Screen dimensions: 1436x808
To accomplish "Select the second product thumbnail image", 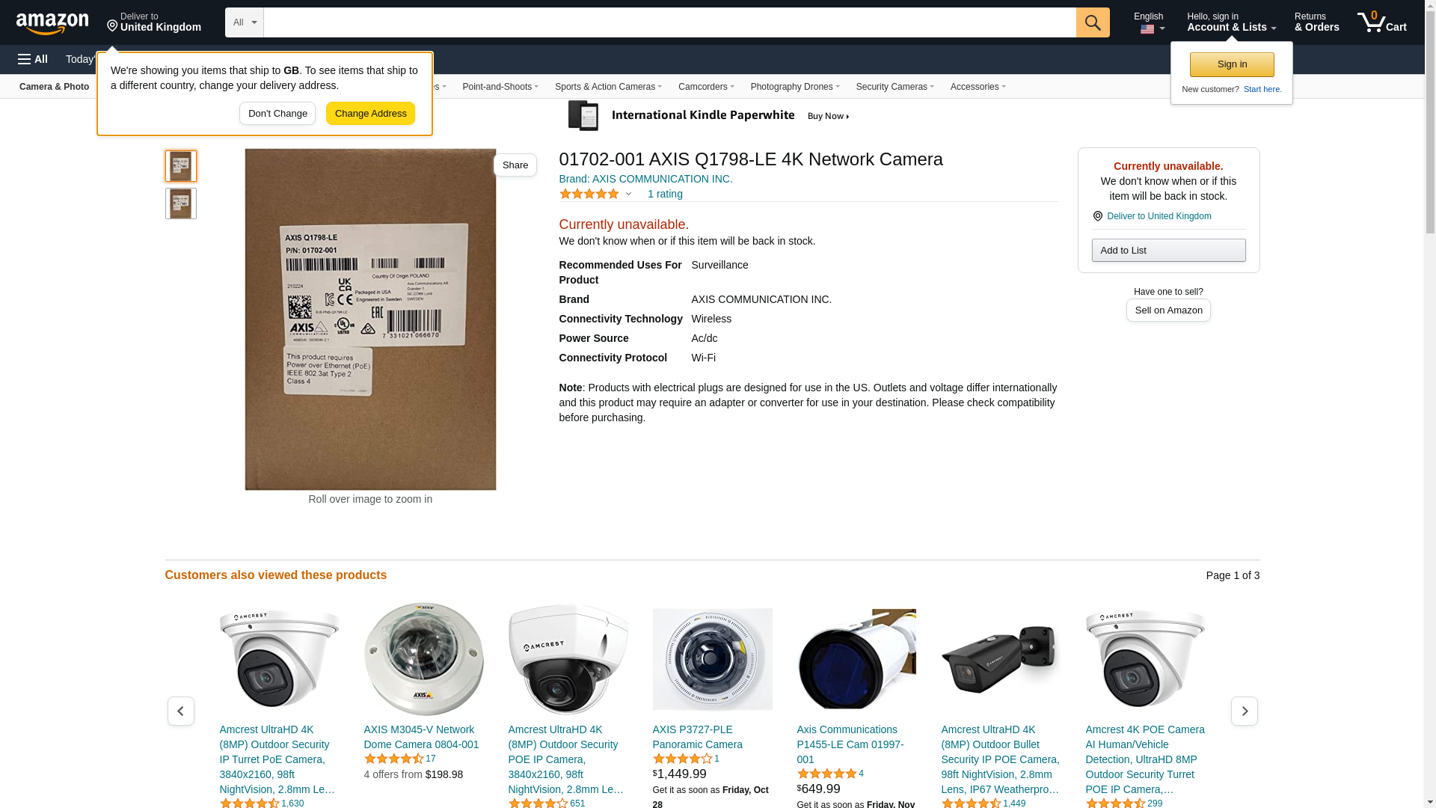I will (x=180, y=203).
